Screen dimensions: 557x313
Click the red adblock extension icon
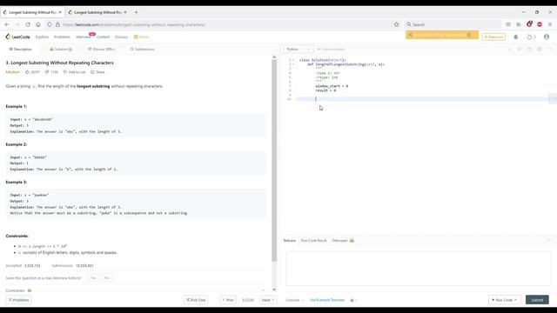(x=540, y=24)
